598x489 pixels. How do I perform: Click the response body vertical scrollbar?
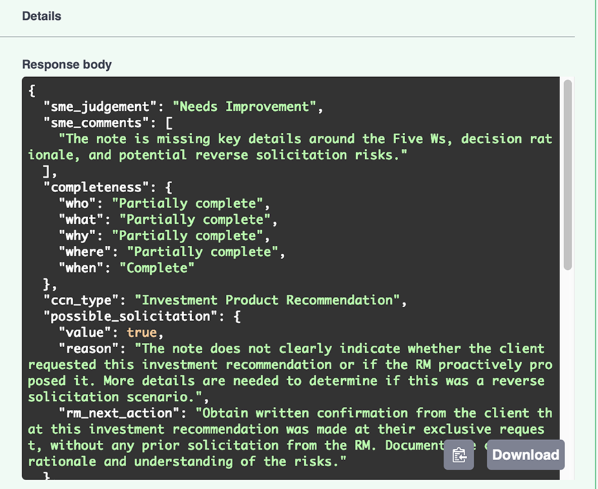568,174
